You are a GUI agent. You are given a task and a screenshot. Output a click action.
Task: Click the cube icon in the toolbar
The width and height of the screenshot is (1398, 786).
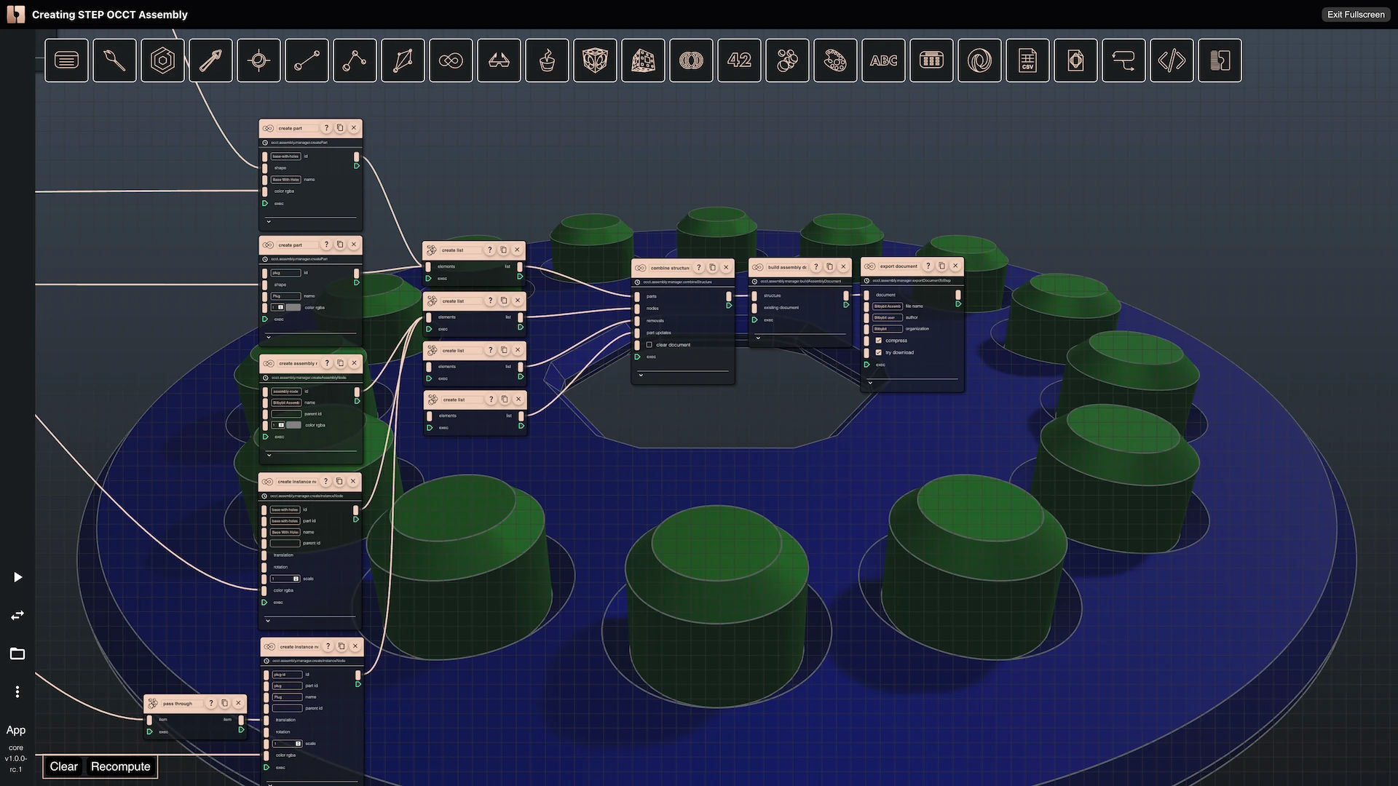pyautogui.click(x=595, y=60)
